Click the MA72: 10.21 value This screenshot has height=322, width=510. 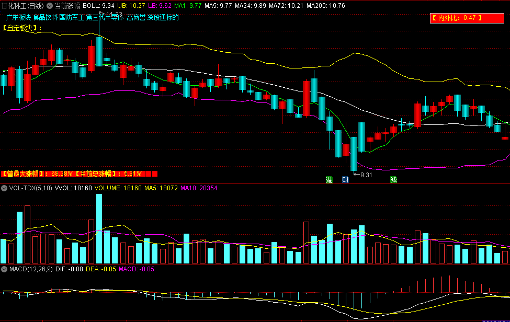(x=286, y=6)
